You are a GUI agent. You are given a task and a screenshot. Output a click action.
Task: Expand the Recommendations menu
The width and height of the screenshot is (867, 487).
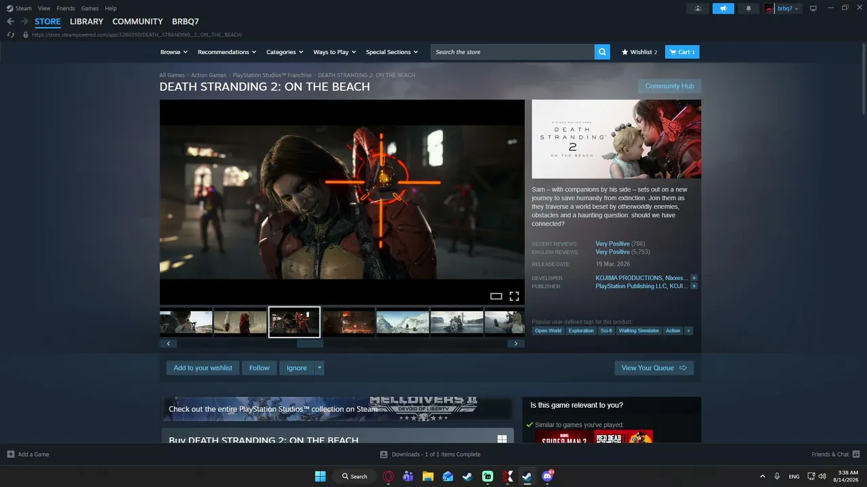pyautogui.click(x=227, y=52)
